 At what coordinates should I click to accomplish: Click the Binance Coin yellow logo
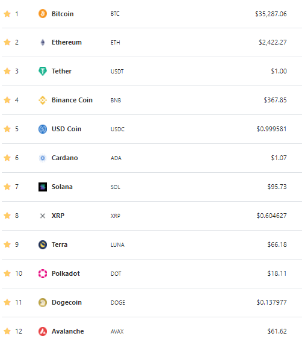coord(43,100)
